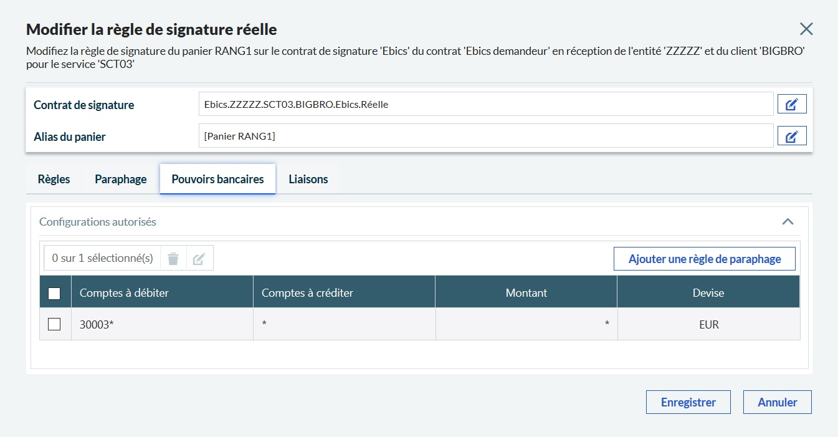Viewport: 838px width, 437px height.
Task: Close the dialog with the X icon
Action: click(x=806, y=29)
